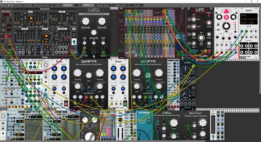261x142 pixels.
Task: Click the BPM Clock 120 tempo display
Action: [x=6, y=15]
